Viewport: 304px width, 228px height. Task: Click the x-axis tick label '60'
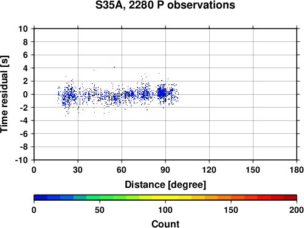(x=122, y=170)
